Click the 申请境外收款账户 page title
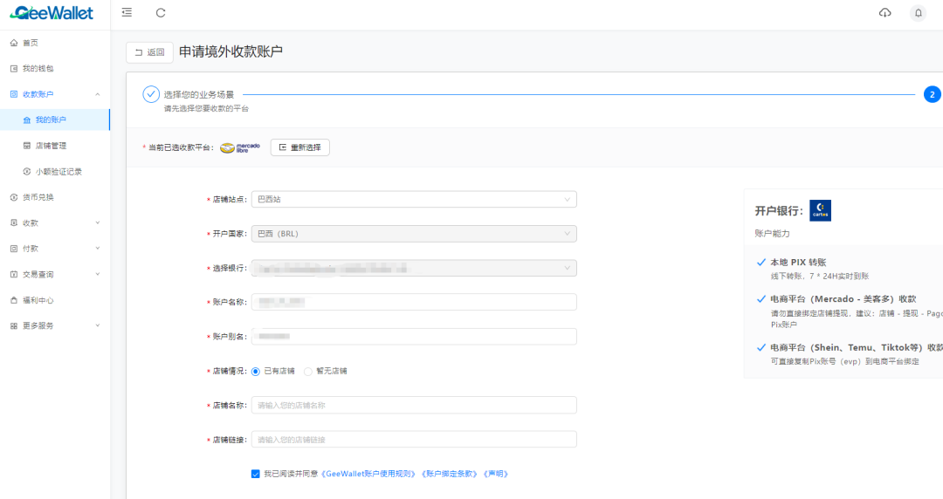The width and height of the screenshot is (943, 499). (x=231, y=51)
